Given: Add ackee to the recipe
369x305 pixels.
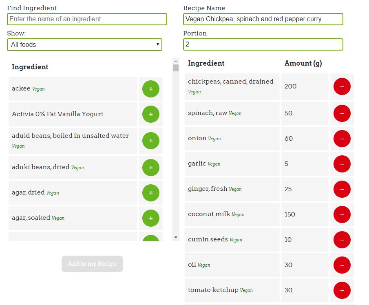Looking at the screenshot, I should (x=151, y=89).
